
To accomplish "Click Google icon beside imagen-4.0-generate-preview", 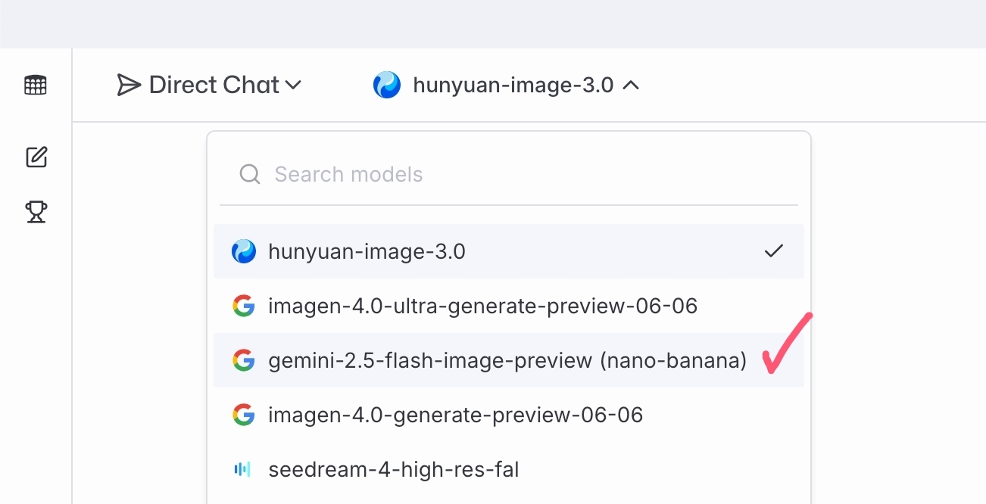I will 243,415.
